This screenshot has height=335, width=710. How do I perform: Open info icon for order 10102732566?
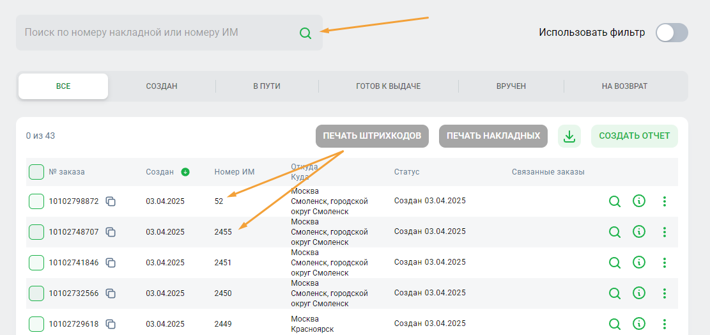638,293
